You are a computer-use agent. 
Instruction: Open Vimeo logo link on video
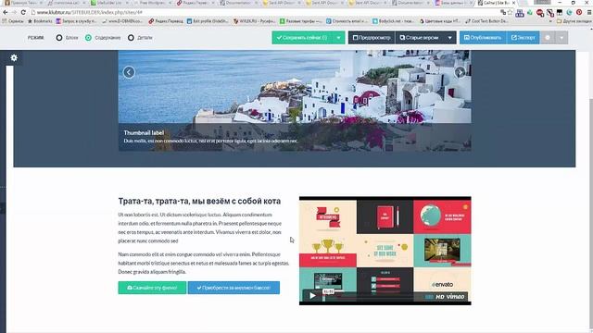455,297
